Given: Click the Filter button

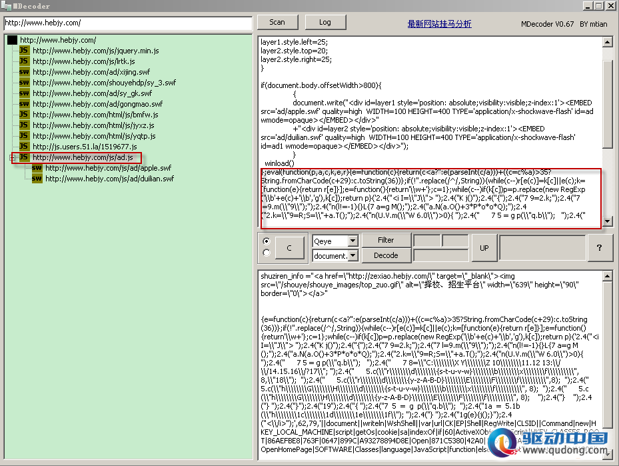Looking at the screenshot, I should 386,240.
